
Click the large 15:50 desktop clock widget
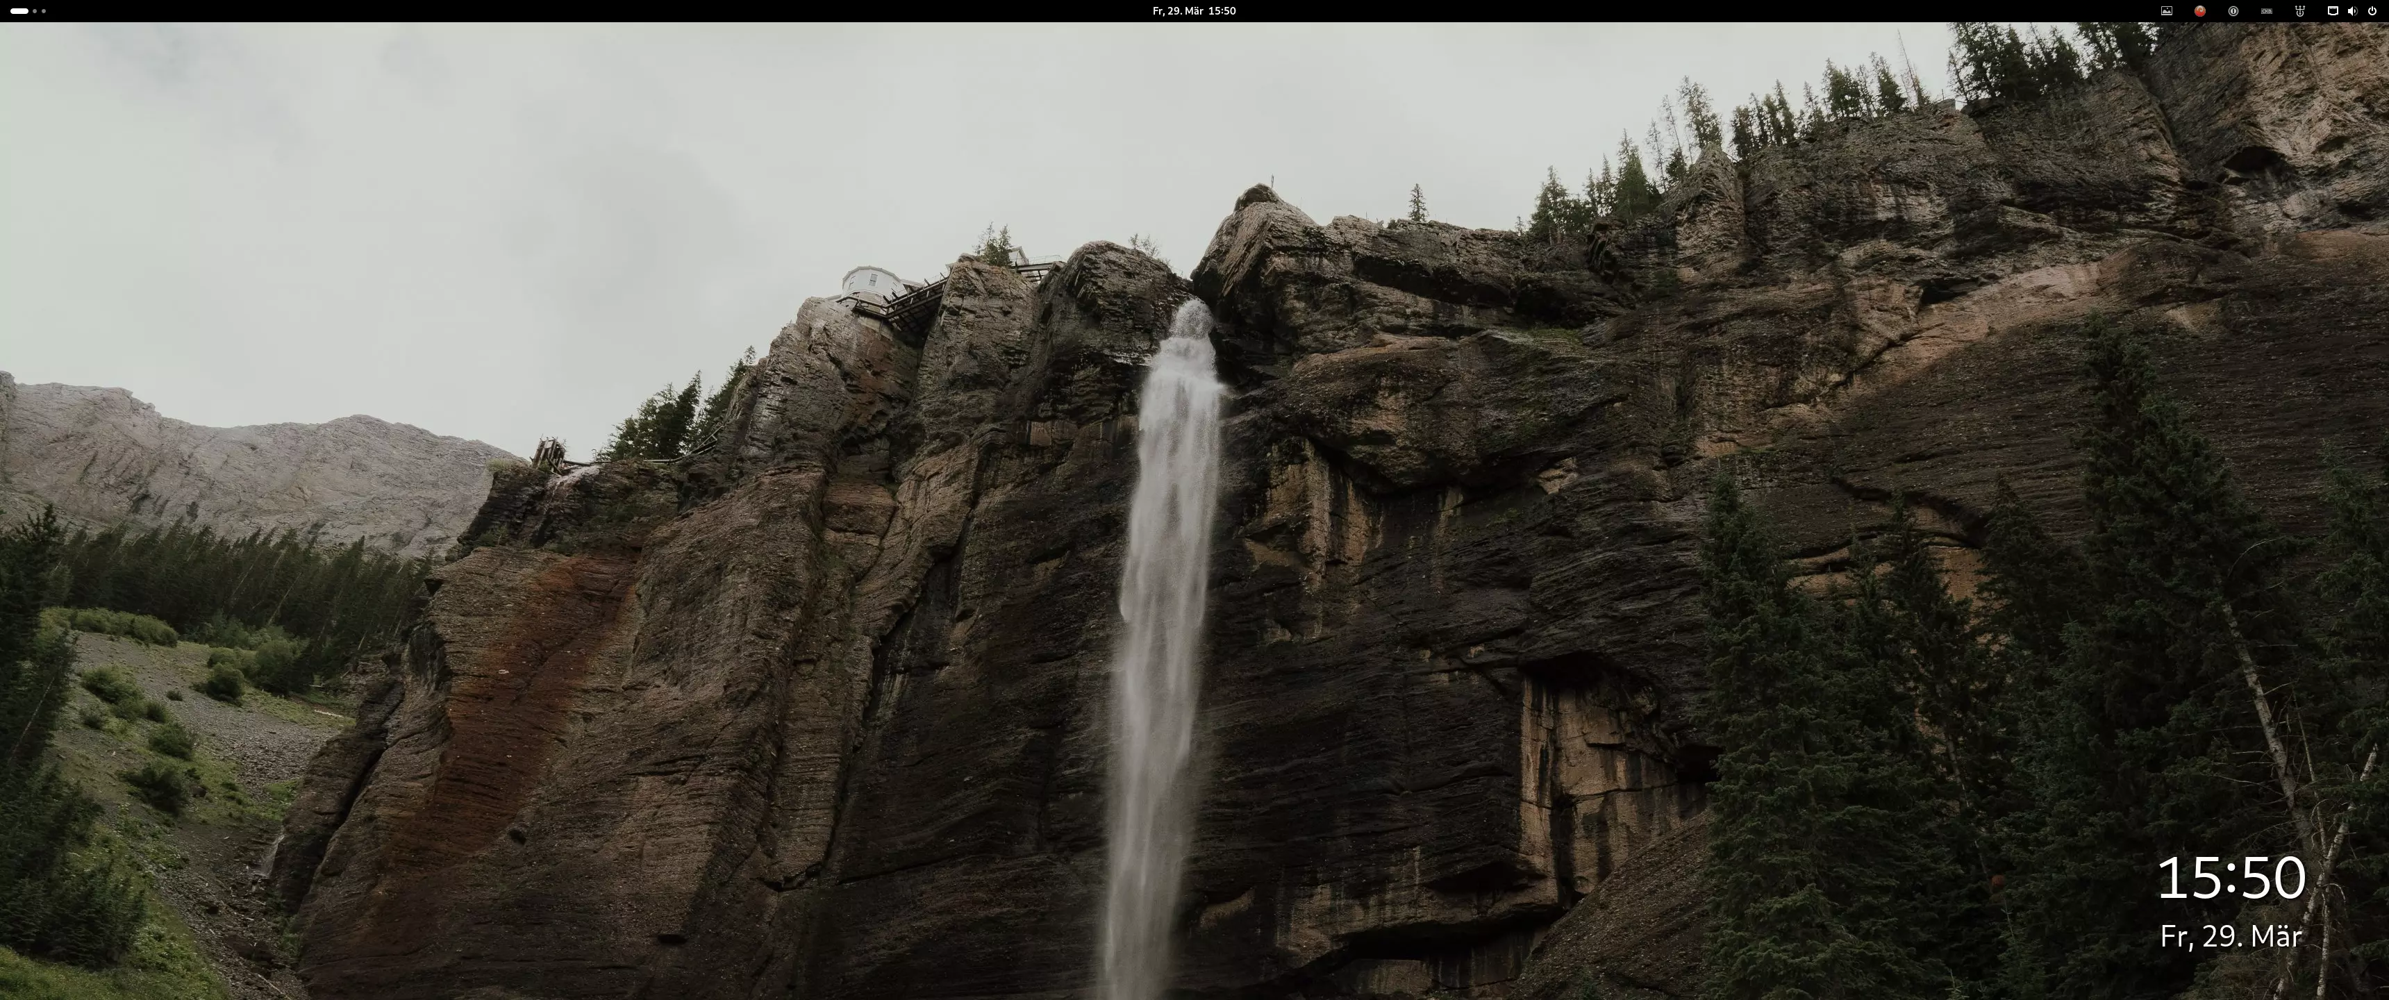click(x=2231, y=878)
